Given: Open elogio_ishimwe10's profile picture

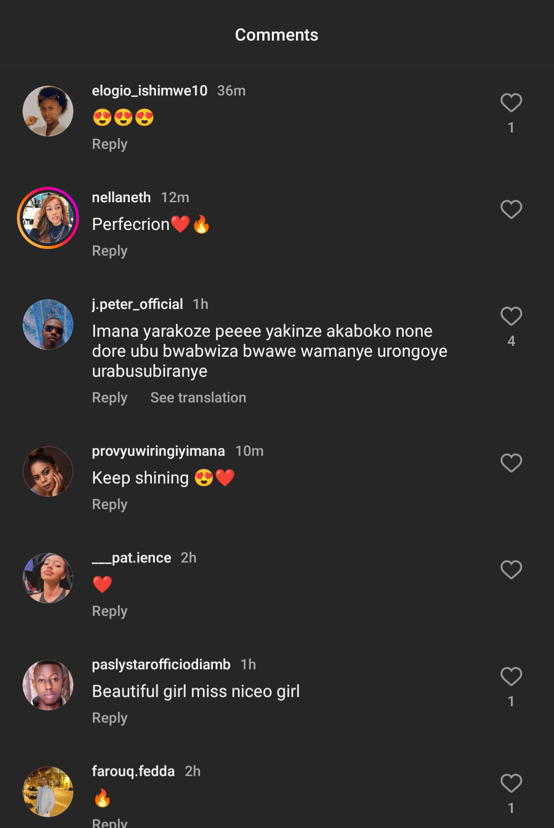Looking at the screenshot, I should tap(48, 111).
